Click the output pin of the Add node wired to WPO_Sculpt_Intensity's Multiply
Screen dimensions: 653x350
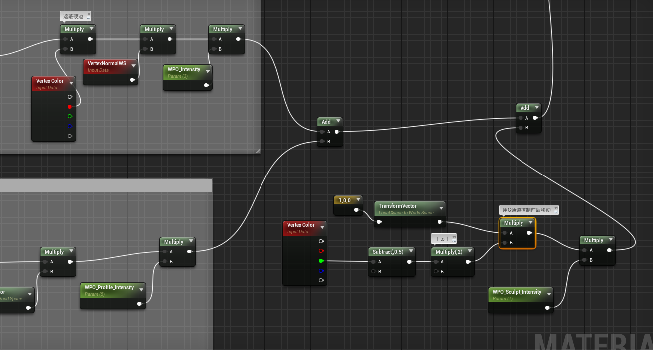coord(534,118)
